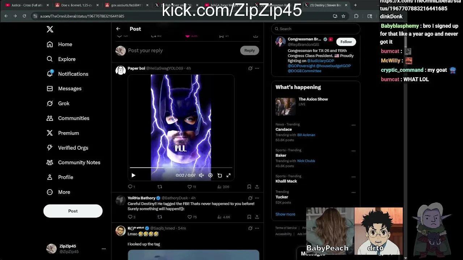Share Paper boi's tweet

(x=257, y=187)
